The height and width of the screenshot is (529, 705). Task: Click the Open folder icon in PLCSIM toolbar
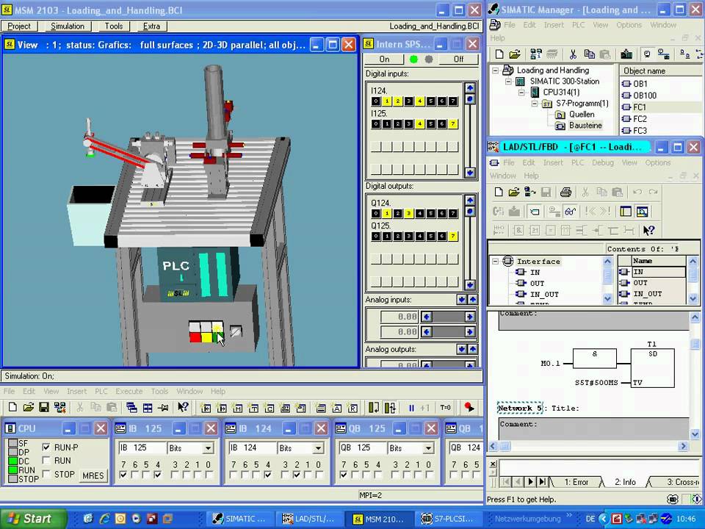point(28,408)
